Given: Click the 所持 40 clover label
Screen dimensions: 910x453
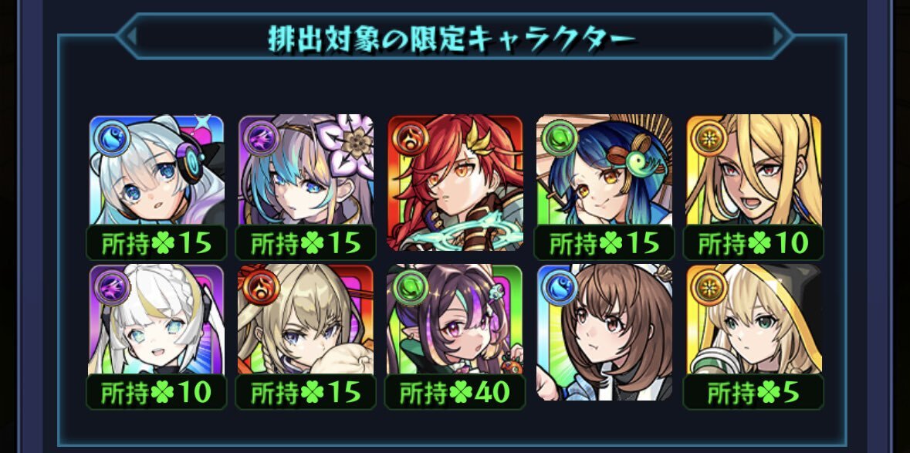Looking at the screenshot, I should coord(455,393).
